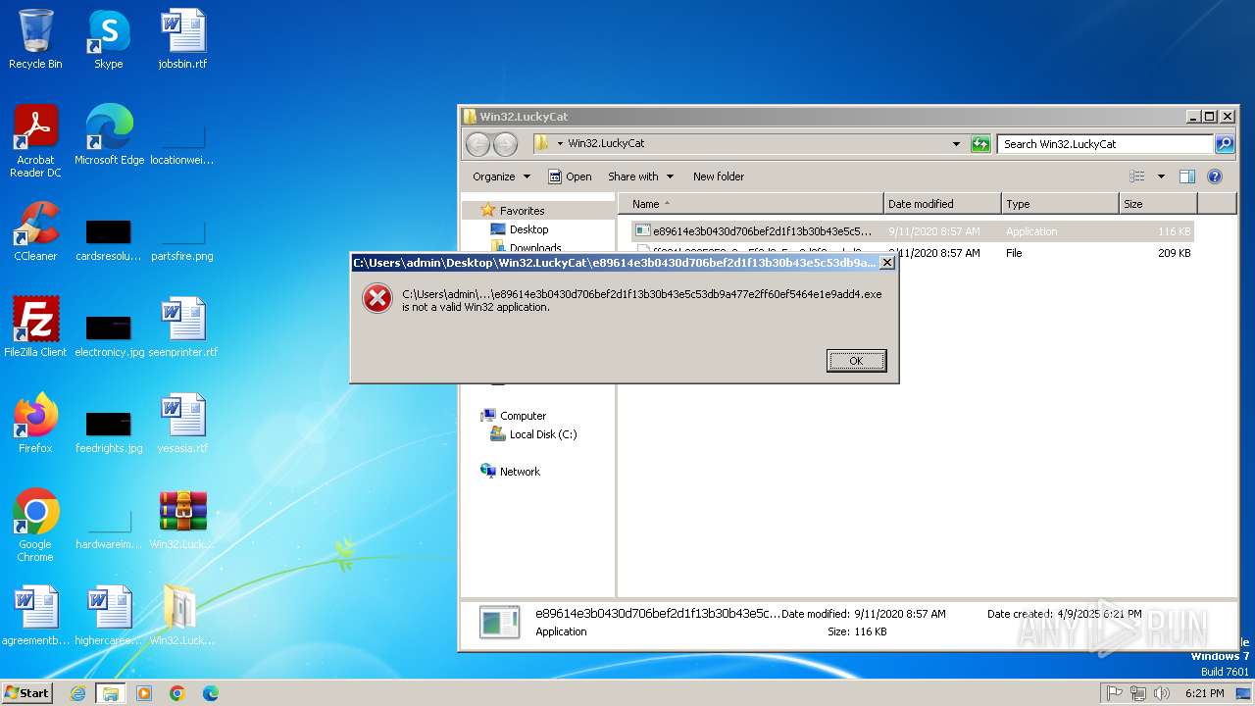Screen dimensions: 1255x706
Task: Select Network in navigation pane
Action: [520, 472]
